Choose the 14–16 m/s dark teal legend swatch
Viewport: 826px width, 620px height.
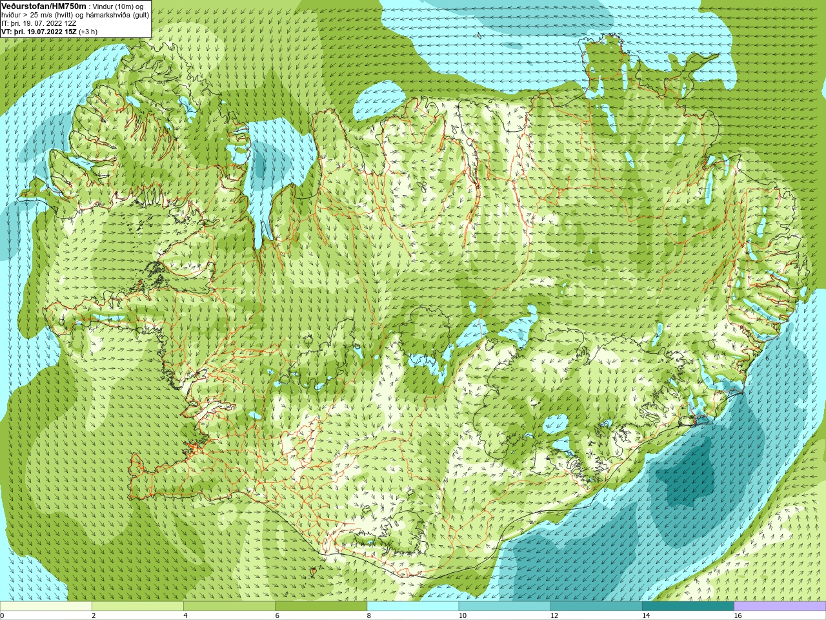pyautogui.click(x=688, y=606)
